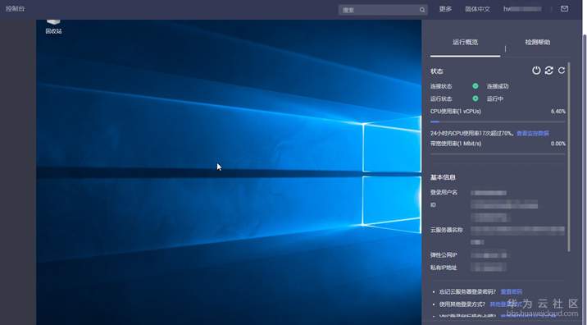Open the 更多 menu in top bar
The width and height of the screenshot is (587, 325).
445,9
